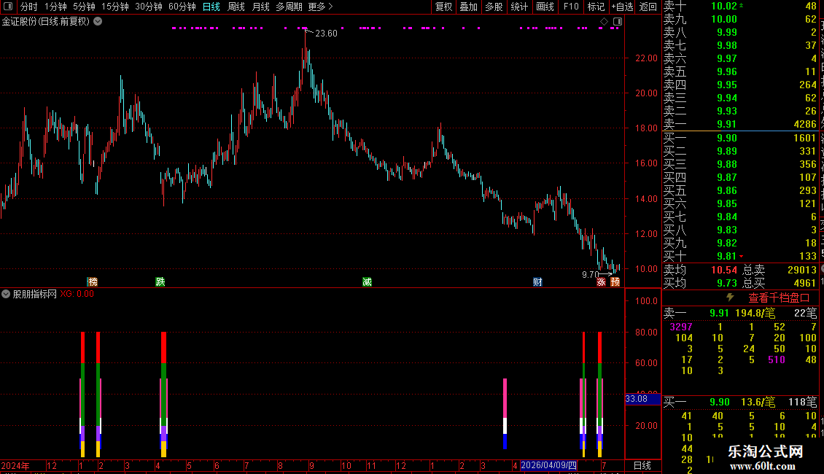This screenshot has height=474, width=824.
Task: Click the 3297 sell queue order
Action: click(681, 327)
